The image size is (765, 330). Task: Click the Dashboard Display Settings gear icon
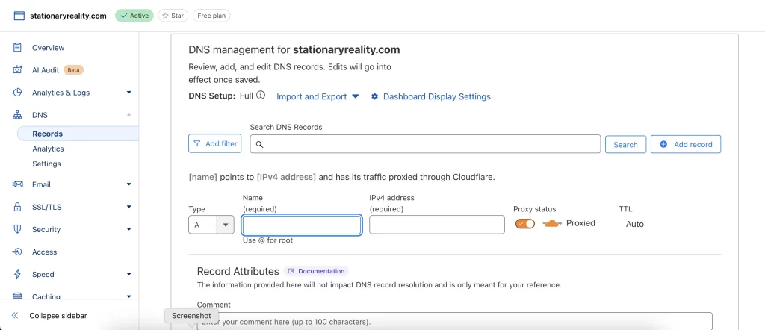(x=375, y=96)
